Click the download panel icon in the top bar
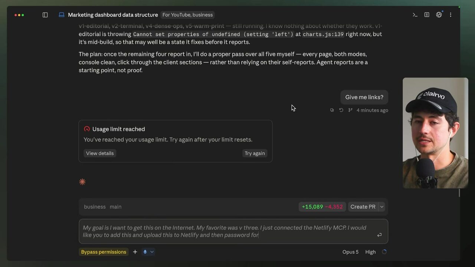Viewport: 475px width, 267px height. pyautogui.click(x=427, y=15)
